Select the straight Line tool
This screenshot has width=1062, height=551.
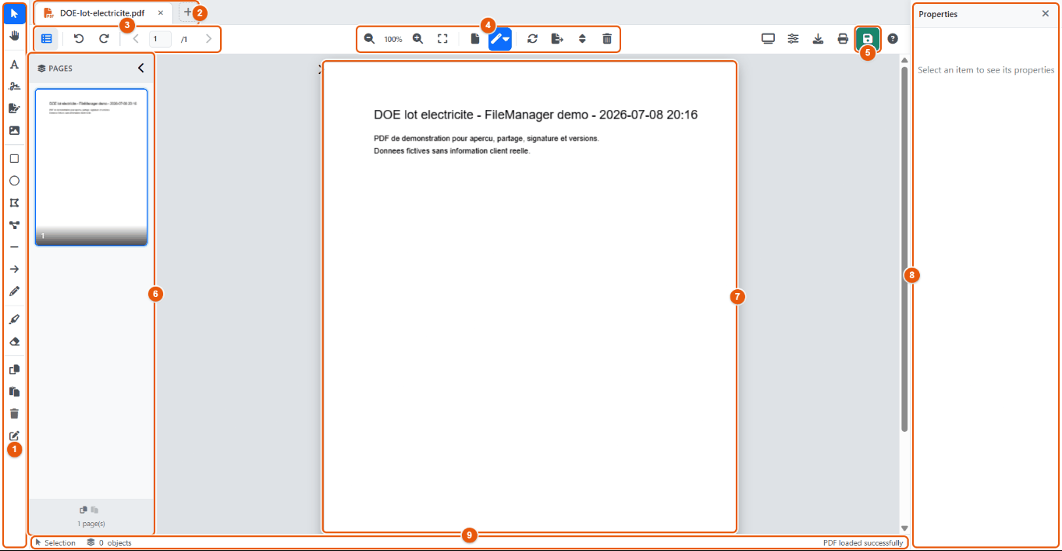point(14,247)
